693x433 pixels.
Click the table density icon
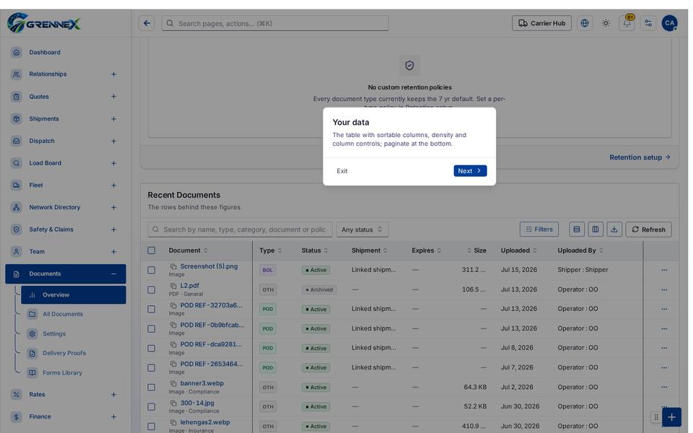coord(576,229)
